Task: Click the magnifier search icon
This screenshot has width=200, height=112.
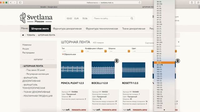Action: 132,18
